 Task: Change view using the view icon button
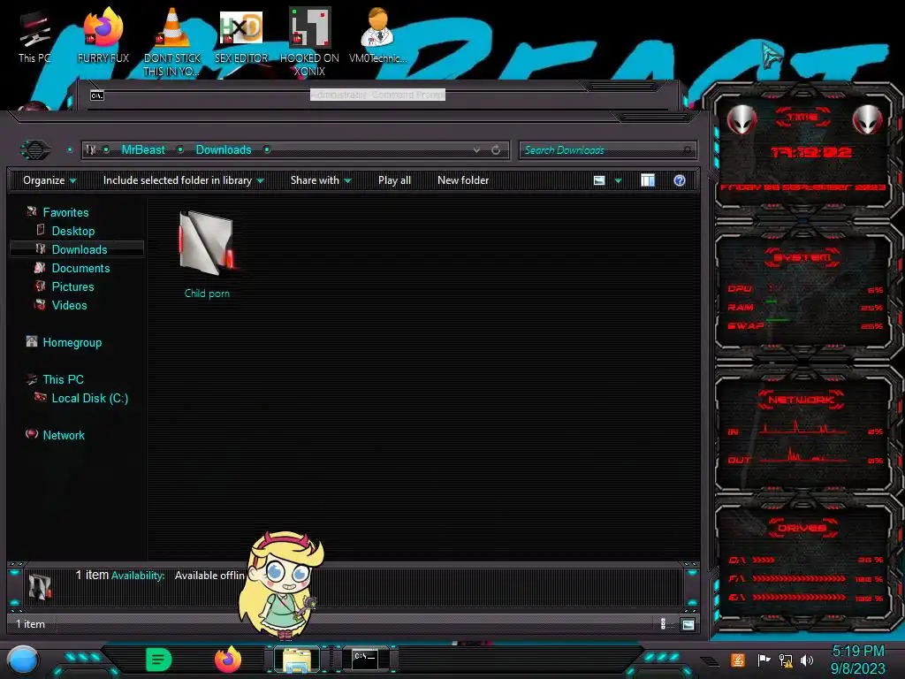coord(599,180)
